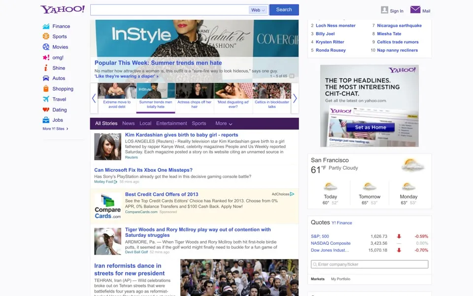Click the Sign In person avatar icon
This screenshot has width=473, height=296.
point(384,10)
